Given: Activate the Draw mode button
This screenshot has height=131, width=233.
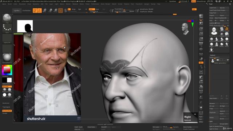Looking at the screenshot, I should (x=40, y=11).
